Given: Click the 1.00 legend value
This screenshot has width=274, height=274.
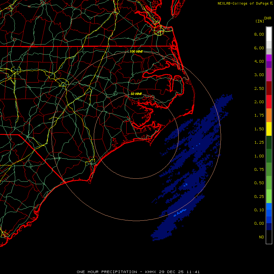Looking at the screenshot, I should click(259, 156).
